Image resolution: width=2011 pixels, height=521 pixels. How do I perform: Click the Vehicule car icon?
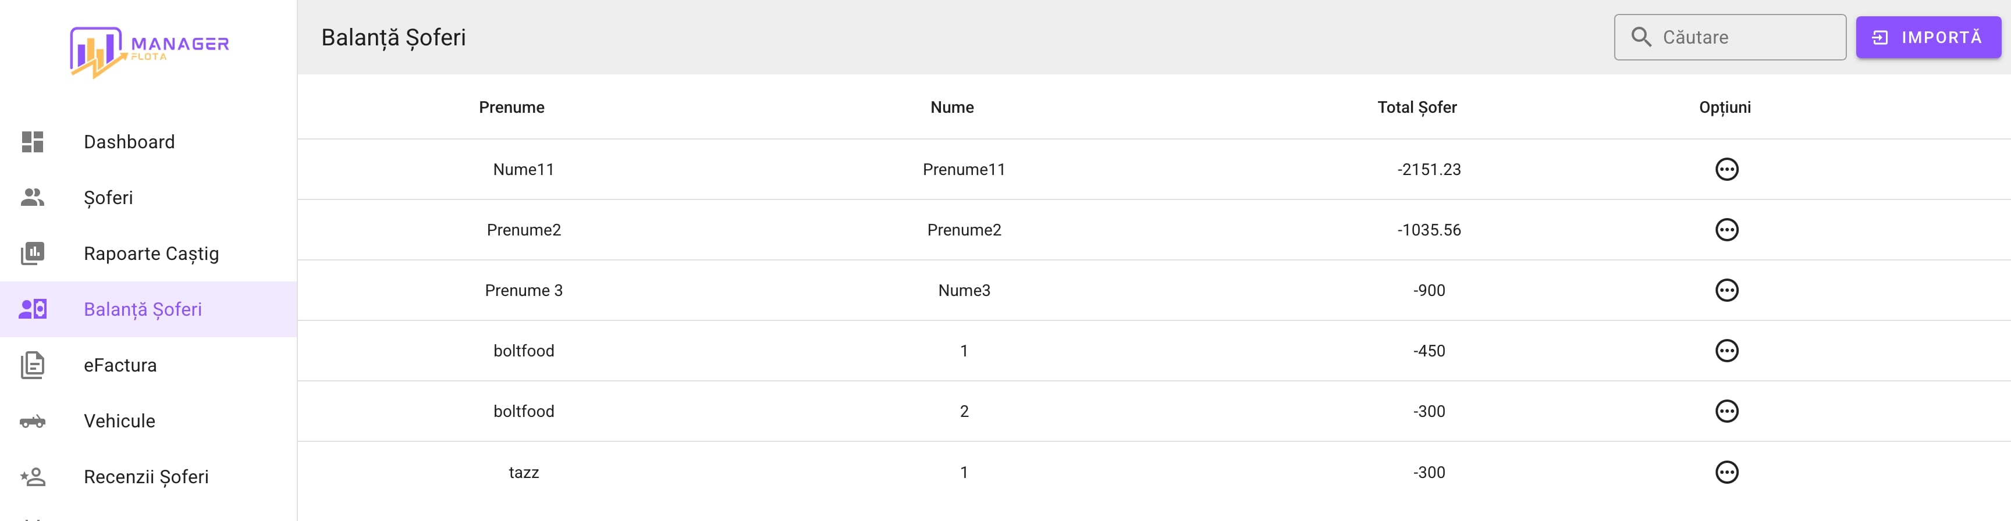(32, 421)
